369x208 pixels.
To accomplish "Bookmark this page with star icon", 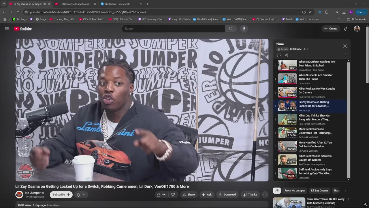I will 310,12.
